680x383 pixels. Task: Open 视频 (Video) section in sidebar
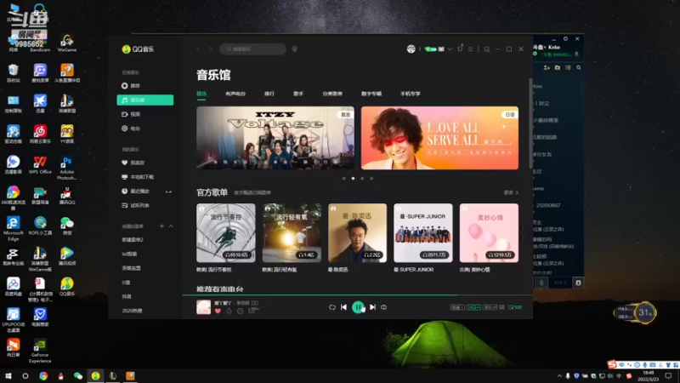coord(132,114)
